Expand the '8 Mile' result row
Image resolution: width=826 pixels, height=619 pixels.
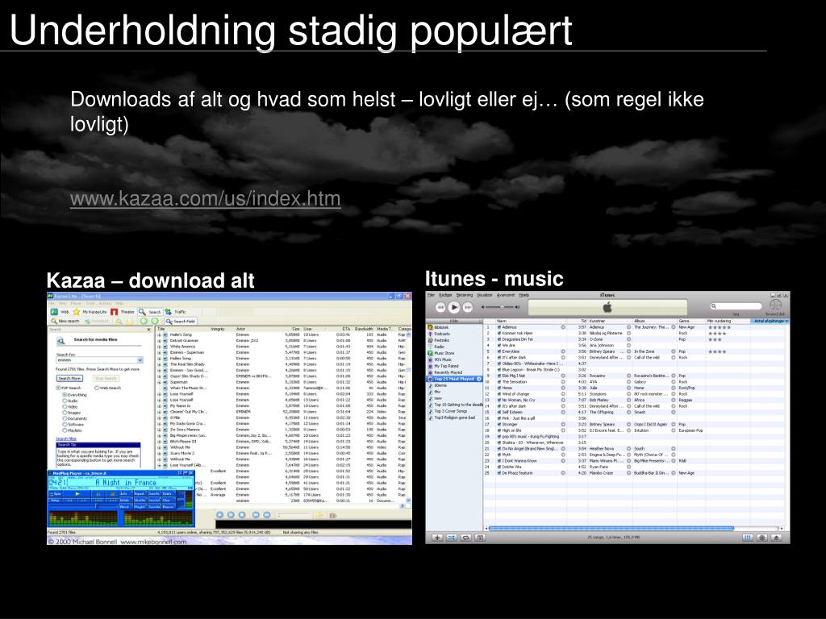[159, 418]
